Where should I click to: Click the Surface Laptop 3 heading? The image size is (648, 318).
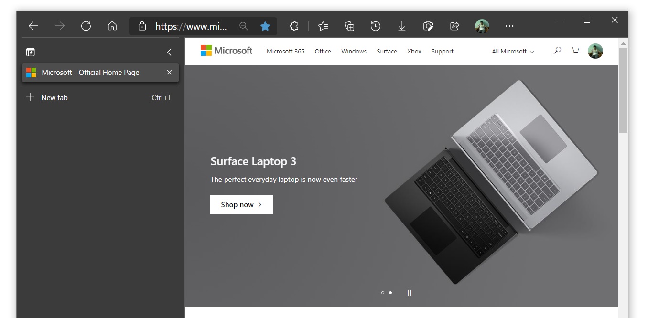253,161
